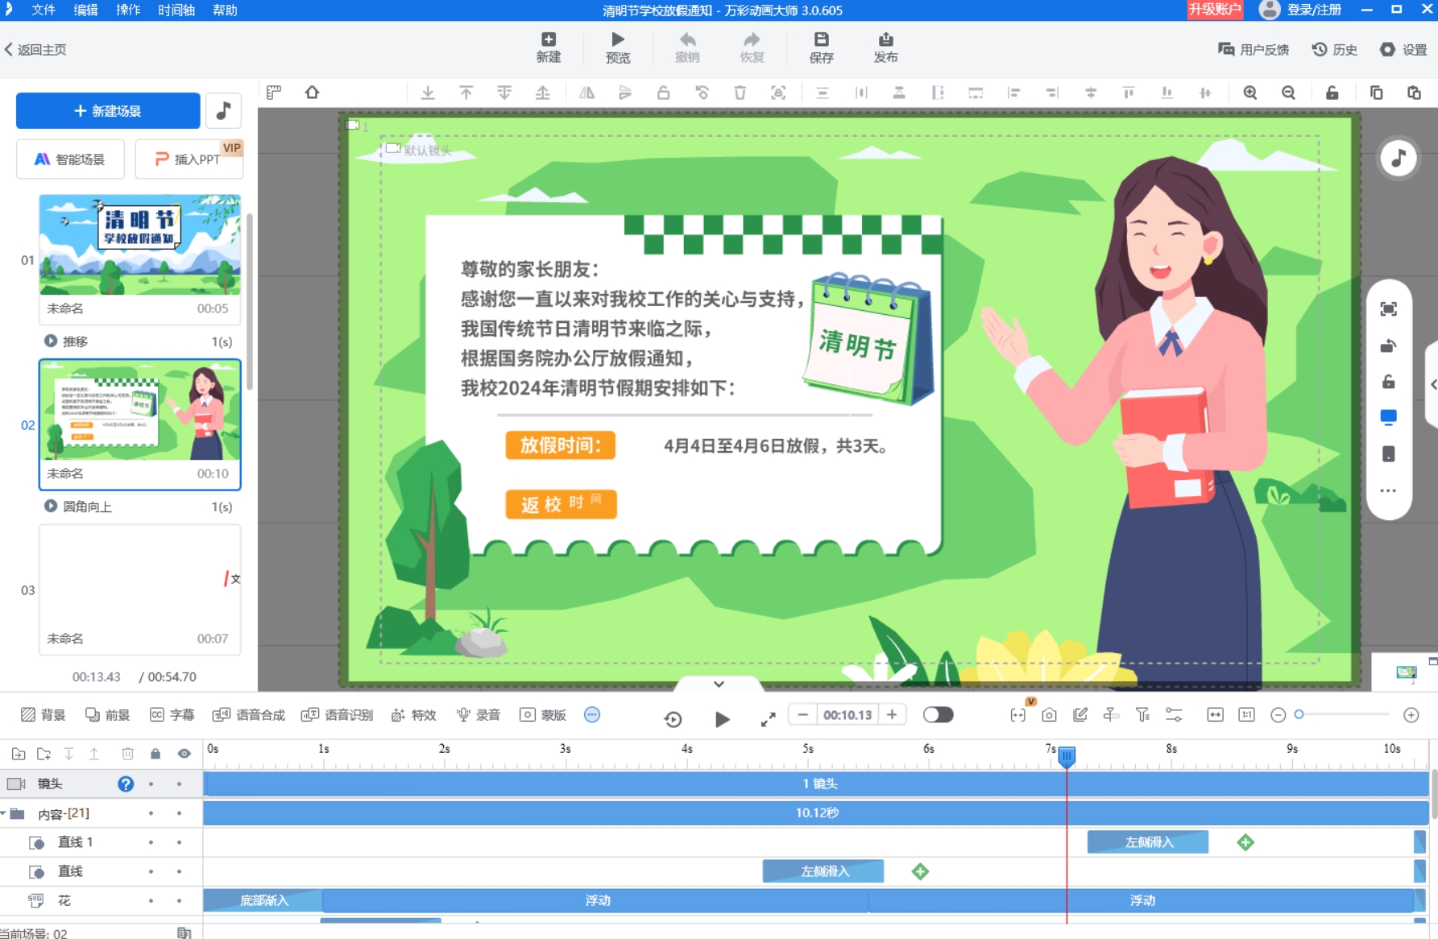Screen dimensions: 1438x939
Task: Open 蒙版 mask tool
Action: tap(542, 714)
